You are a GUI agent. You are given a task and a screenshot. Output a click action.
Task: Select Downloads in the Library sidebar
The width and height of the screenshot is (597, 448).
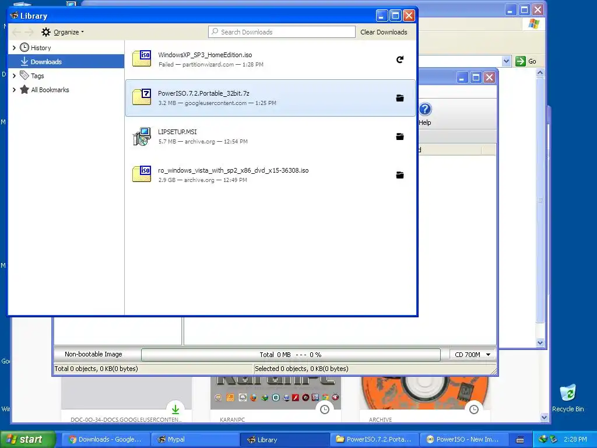pyautogui.click(x=66, y=61)
